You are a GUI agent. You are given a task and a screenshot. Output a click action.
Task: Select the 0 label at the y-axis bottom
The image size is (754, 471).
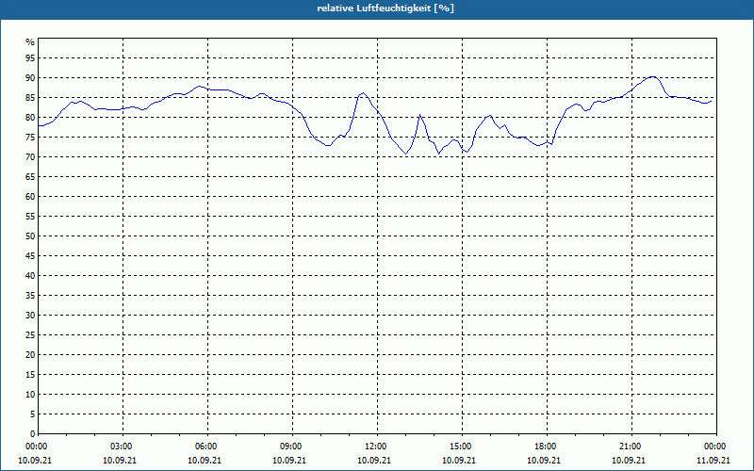(32, 434)
